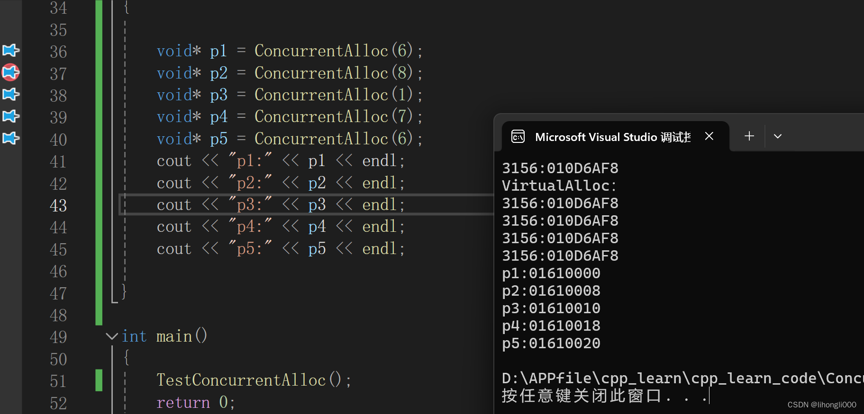Open the terminal tab dropdown arrow
This screenshot has width=864, height=414.
pos(778,136)
